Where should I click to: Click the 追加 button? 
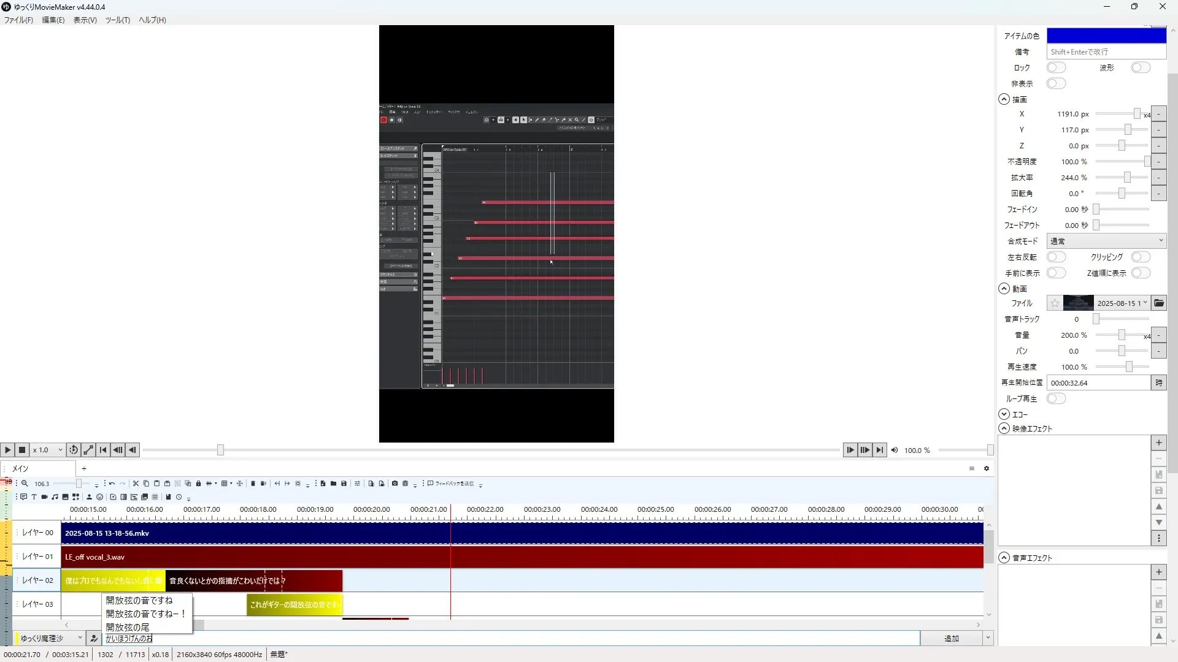point(951,638)
